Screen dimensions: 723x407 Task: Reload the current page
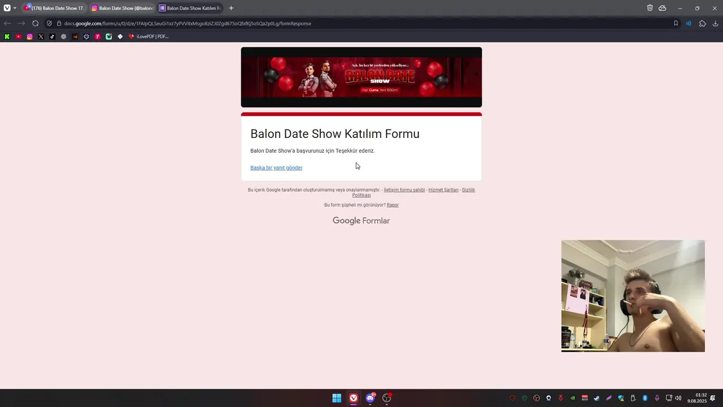point(35,23)
